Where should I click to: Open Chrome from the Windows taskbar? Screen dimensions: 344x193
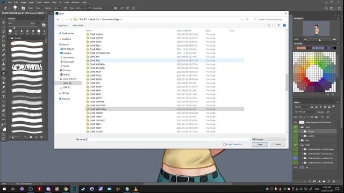click(x=66, y=189)
